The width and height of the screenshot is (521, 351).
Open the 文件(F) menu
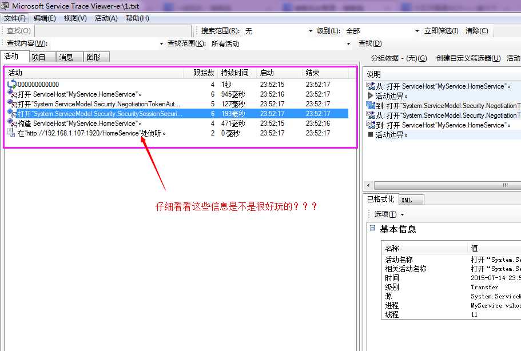click(x=15, y=18)
